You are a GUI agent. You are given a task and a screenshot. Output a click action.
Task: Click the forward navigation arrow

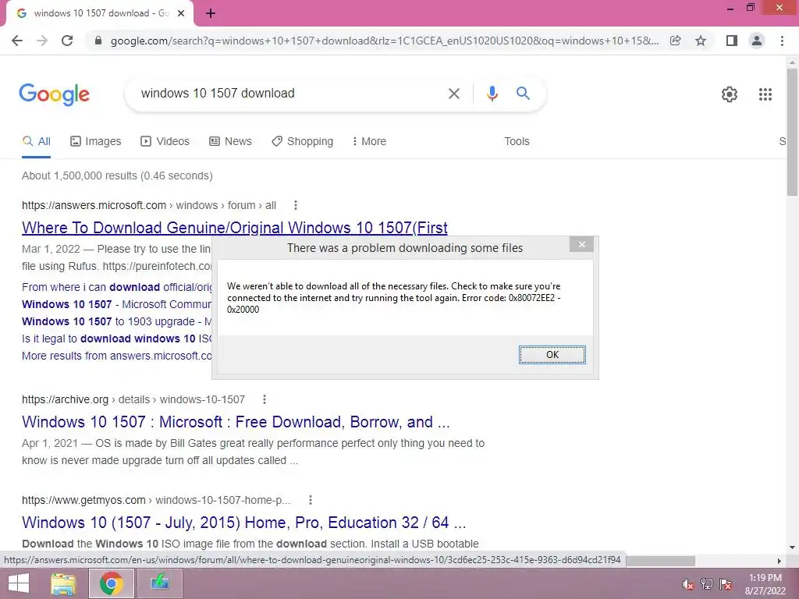click(42, 41)
